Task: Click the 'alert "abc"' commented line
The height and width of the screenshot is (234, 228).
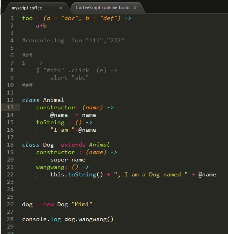Action: click(69, 78)
